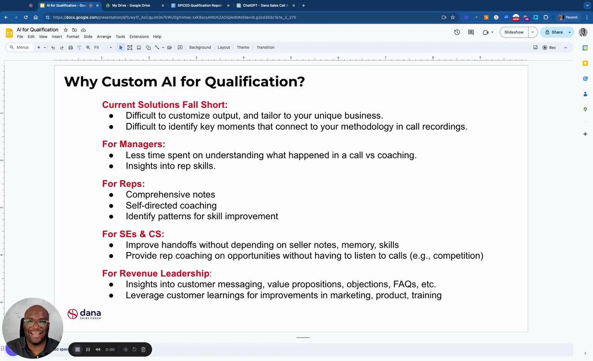
Task: Select the Line tool
Action: pos(157,47)
